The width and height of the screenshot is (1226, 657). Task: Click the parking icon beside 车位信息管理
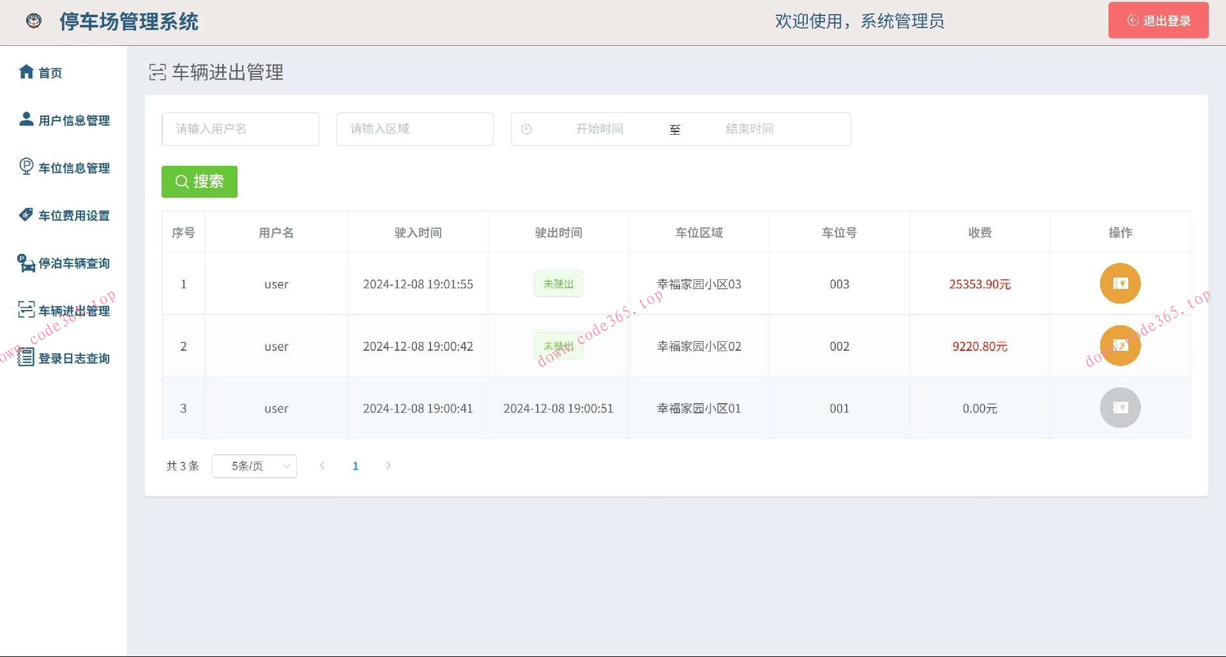click(x=26, y=166)
